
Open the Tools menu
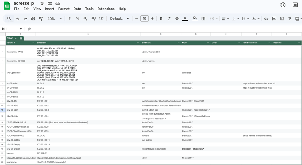tap(89, 9)
